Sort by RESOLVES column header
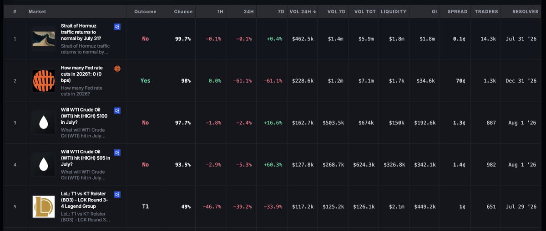Viewport: 546px width, 231px height. pos(525,11)
